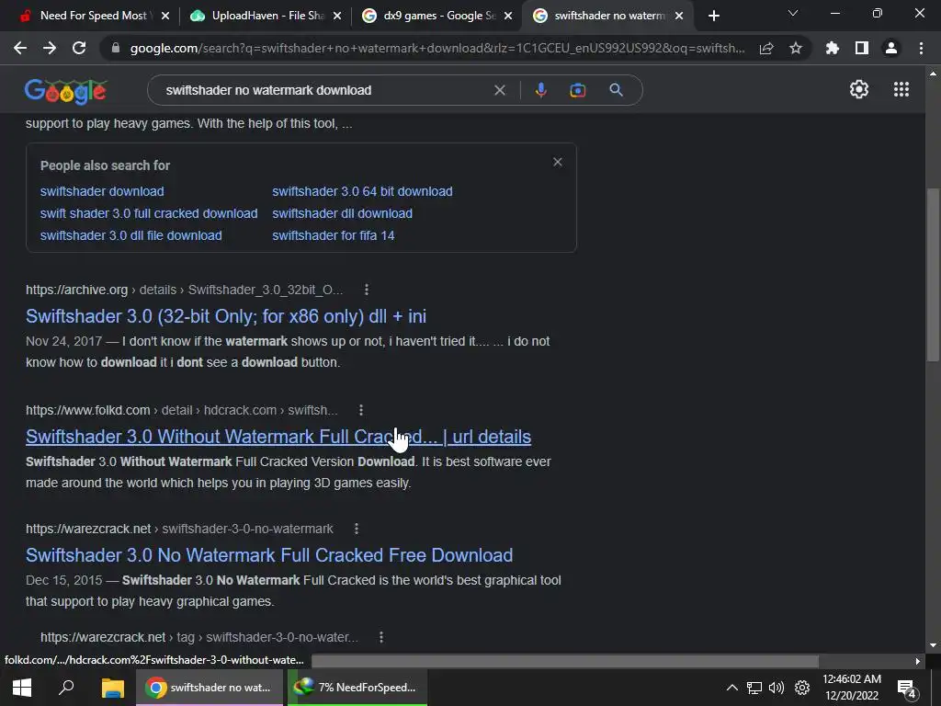
Task: Open the taskbar clock and date
Action: tap(852, 688)
